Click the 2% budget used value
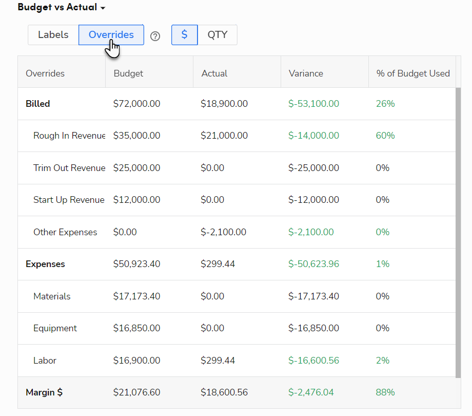This screenshot has height=416, width=472. (383, 360)
